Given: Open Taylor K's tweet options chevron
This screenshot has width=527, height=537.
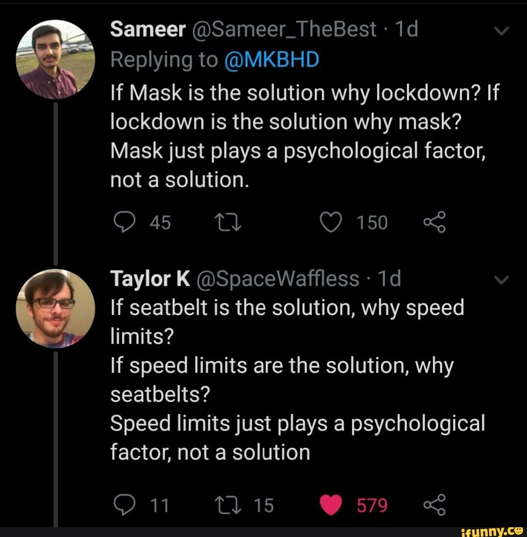Looking at the screenshot, I should click(501, 279).
